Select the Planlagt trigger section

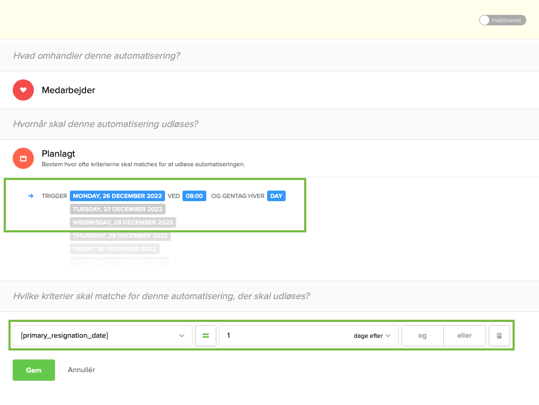[x=58, y=154]
